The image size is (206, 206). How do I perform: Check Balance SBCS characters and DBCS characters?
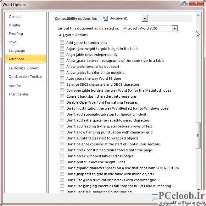point(62,84)
